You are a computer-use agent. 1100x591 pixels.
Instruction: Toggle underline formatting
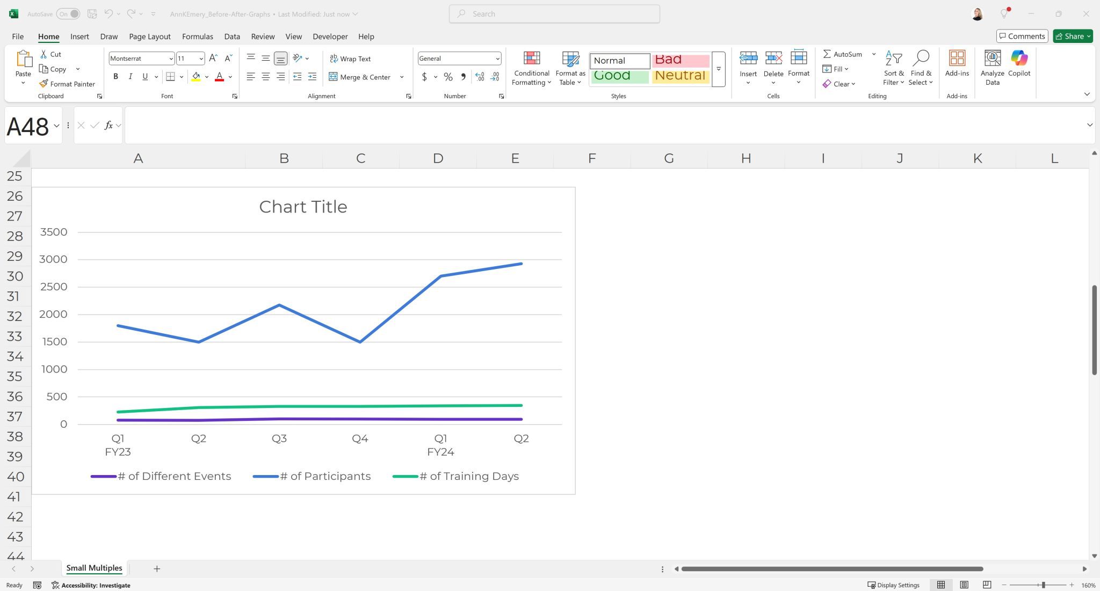click(x=144, y=76)
